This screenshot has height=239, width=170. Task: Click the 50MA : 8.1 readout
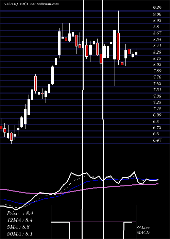[x=20, y=234]
